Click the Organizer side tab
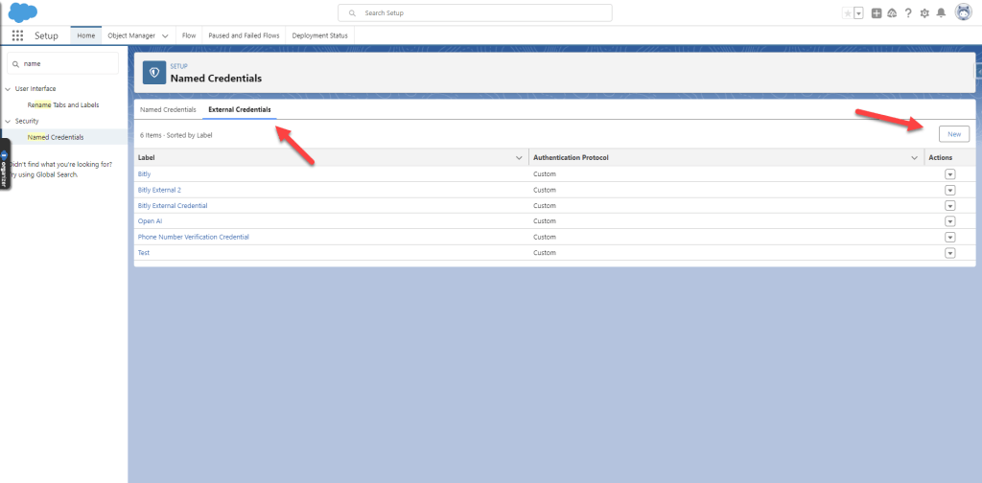Viewport: 982px width, 483px height. pos(5,165)
